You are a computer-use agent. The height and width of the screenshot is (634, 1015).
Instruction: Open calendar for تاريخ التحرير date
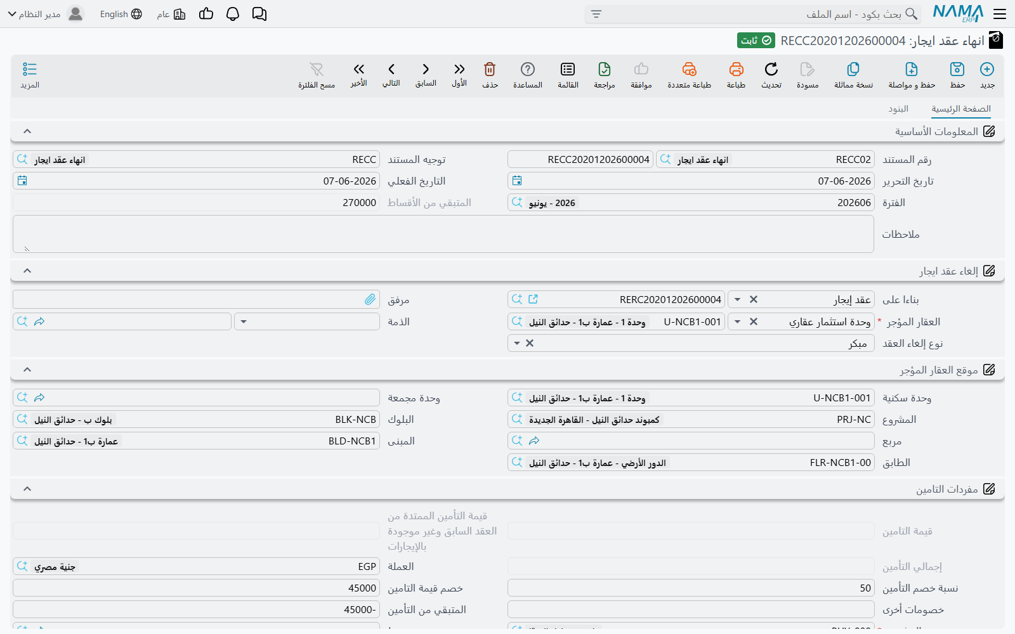coord(517,181)
